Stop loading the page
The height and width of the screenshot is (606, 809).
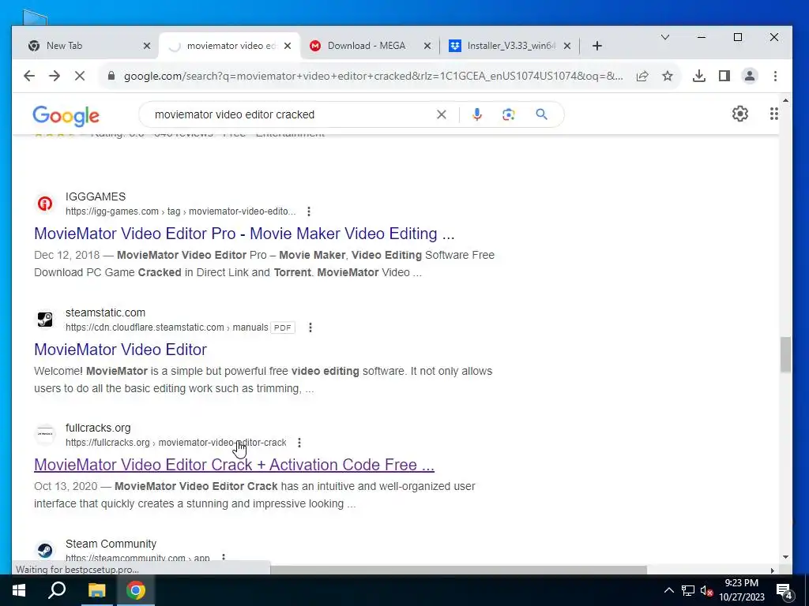pyautogui.click(x=80, y=77)
